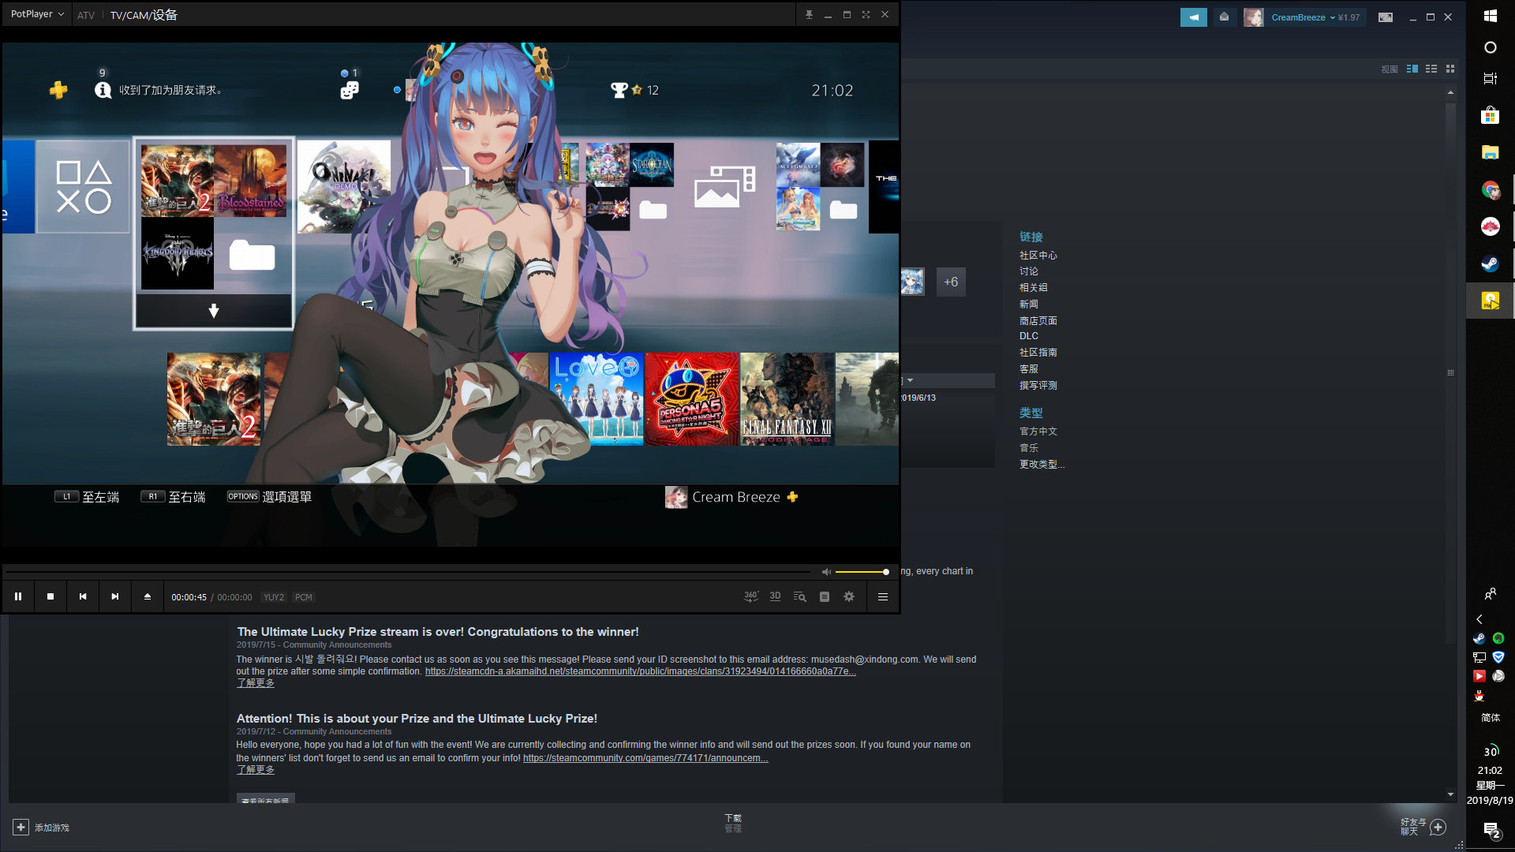Image resolution: width=1515 pixels, height=852 pixels.
Task: Stop playback in PotPlayer
Action: point(50,597)
